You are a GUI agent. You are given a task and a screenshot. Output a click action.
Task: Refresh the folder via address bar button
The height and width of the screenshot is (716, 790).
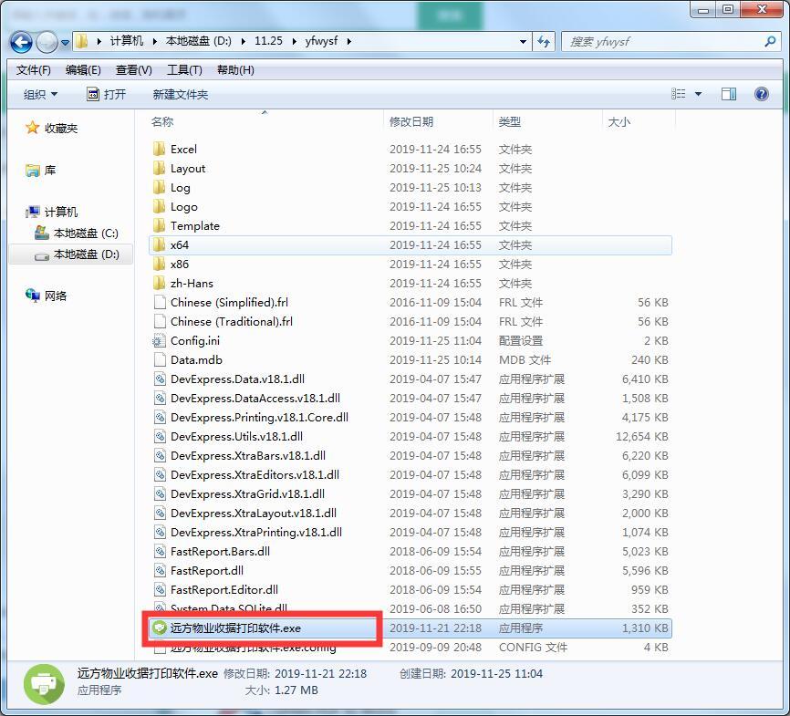[544, 41]
